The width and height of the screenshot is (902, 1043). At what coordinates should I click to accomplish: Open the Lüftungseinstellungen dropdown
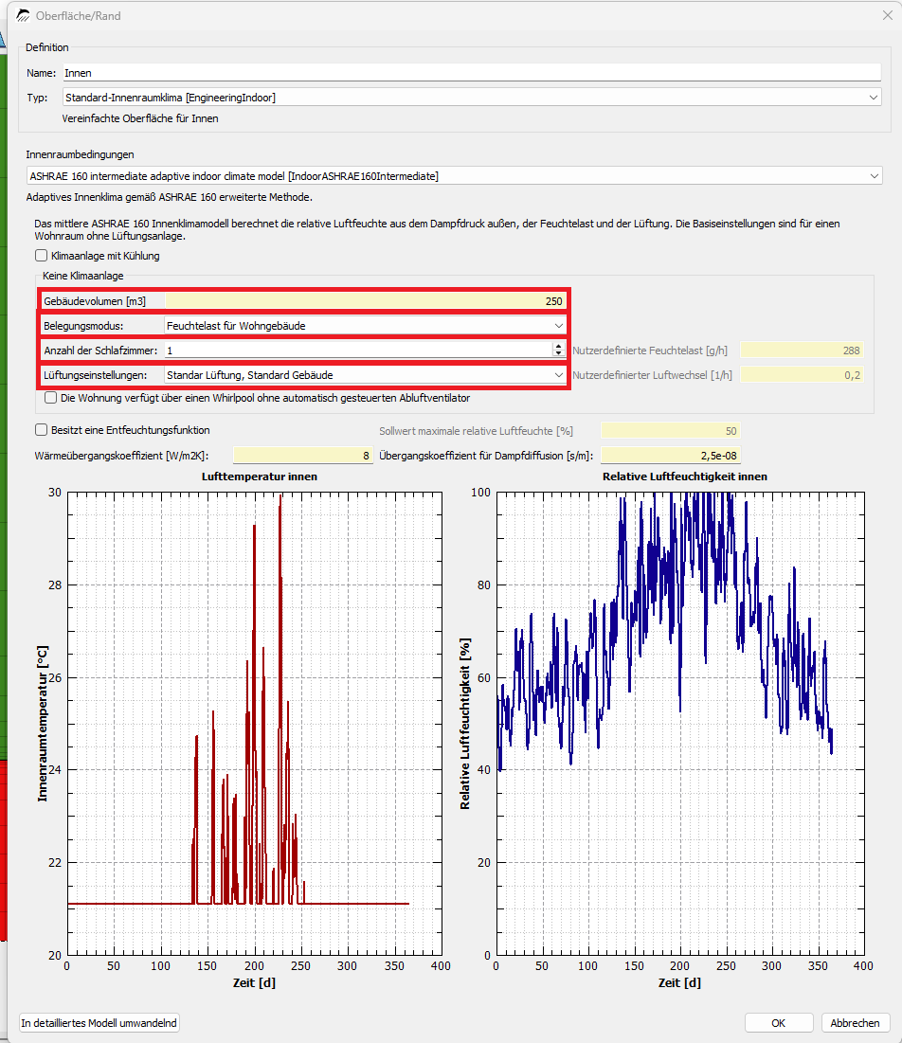[x=365, y=375]
